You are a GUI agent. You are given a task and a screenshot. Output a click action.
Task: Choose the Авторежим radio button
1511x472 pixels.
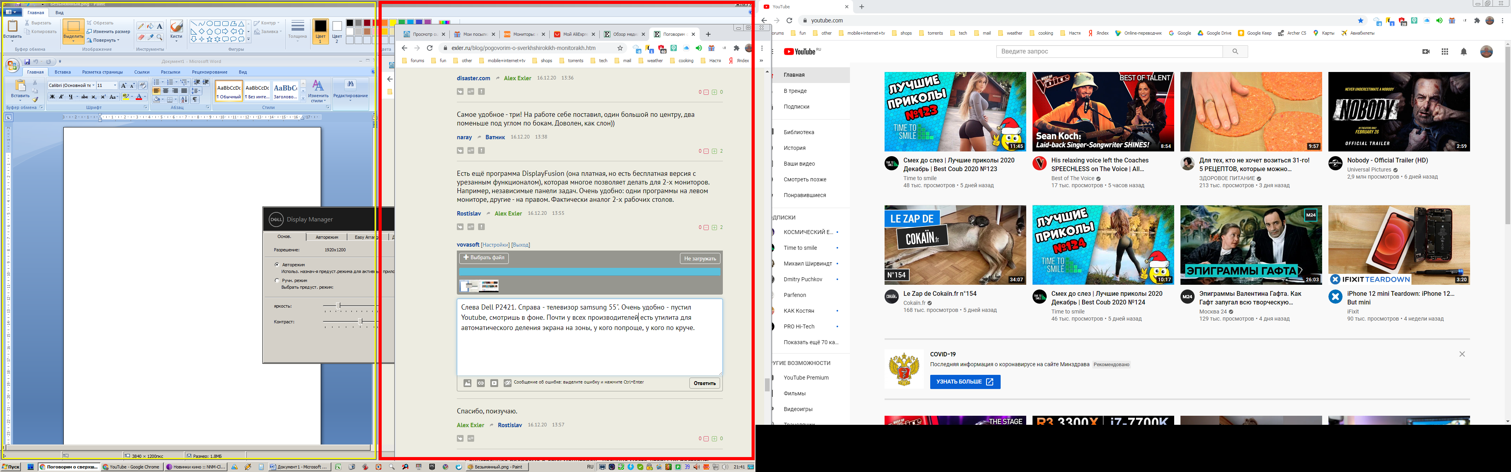pyautogui.click(x=277, y=265)
